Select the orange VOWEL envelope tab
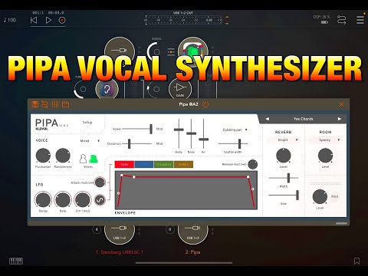368x276 pixels. coord(183,164)
